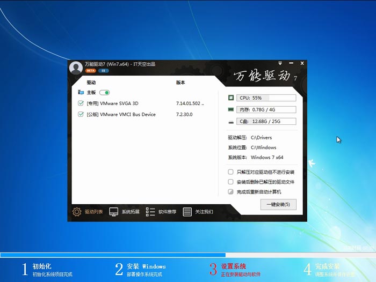Click the 万能驱动 calligraphy logo
The width and height of the screenshot is (376, 282).
coord(264,75)
